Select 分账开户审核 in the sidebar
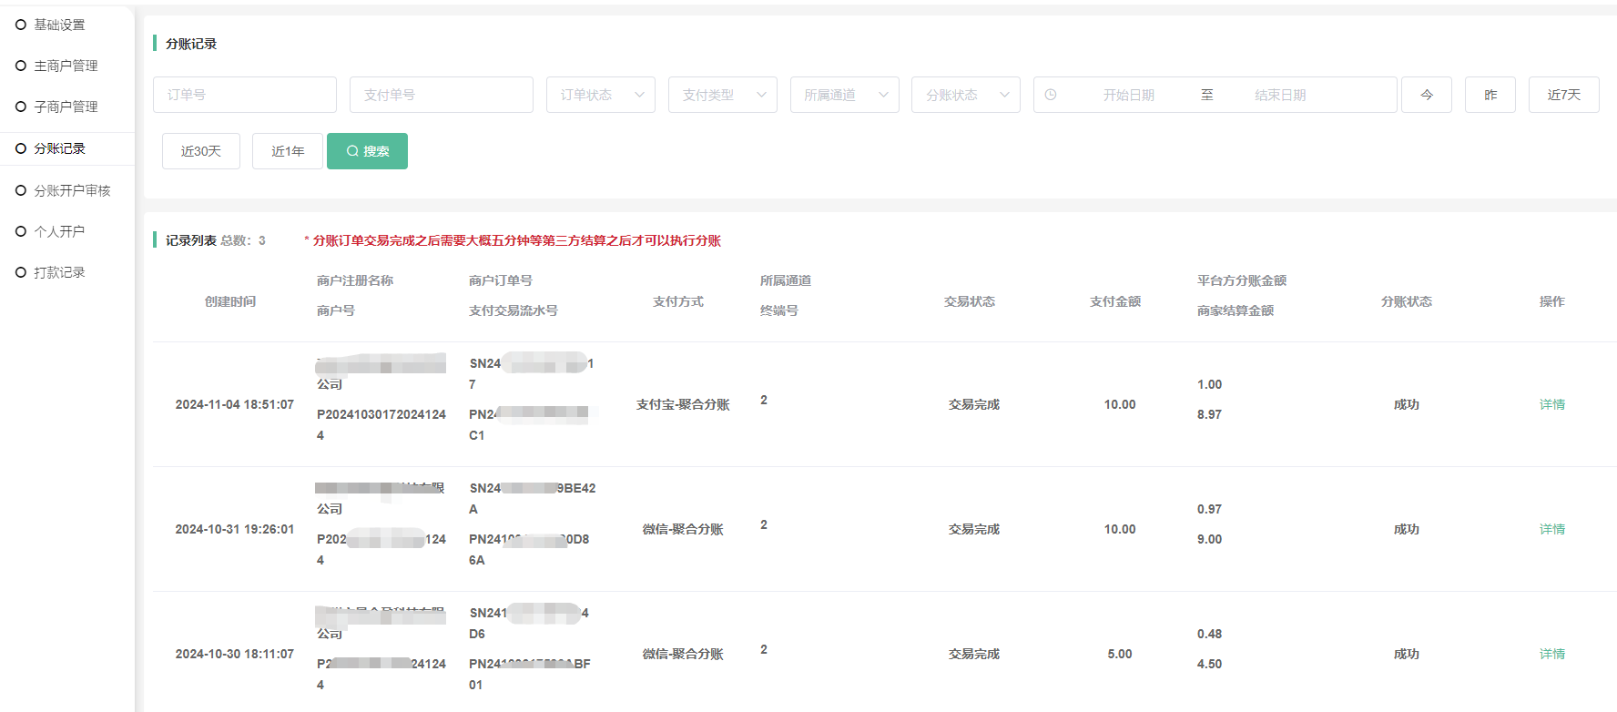Image resolution: width=1617 pixels, height=712 pixels. [x=72, y=190]
